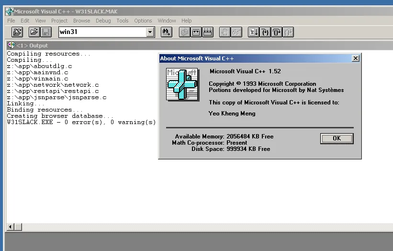Click the 'Compiling resources...' output line

[49, 54]
